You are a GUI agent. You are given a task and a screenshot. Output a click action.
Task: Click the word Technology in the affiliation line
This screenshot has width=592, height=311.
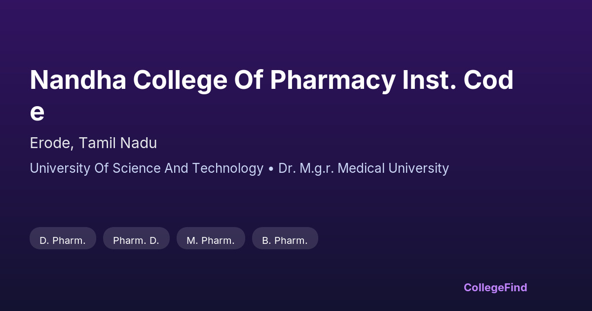point(227,168)
